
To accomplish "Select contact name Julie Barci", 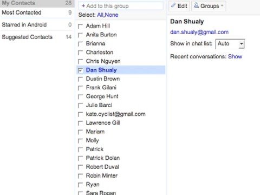I will (x=99, y=105).
